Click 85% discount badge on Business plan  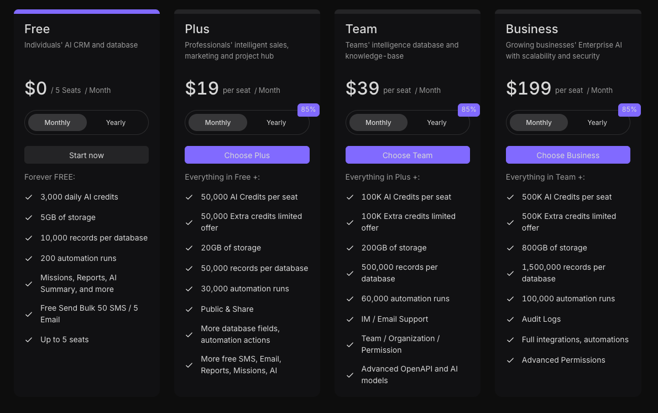[x=629, y=109]
